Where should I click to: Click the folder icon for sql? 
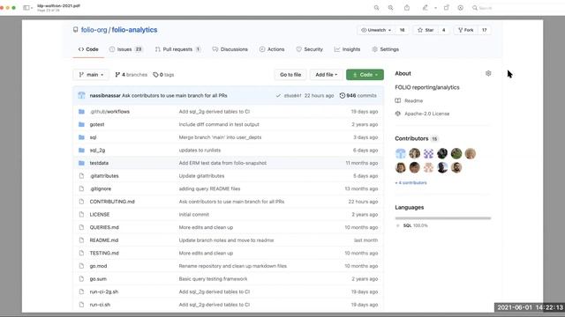coord(81,137)
